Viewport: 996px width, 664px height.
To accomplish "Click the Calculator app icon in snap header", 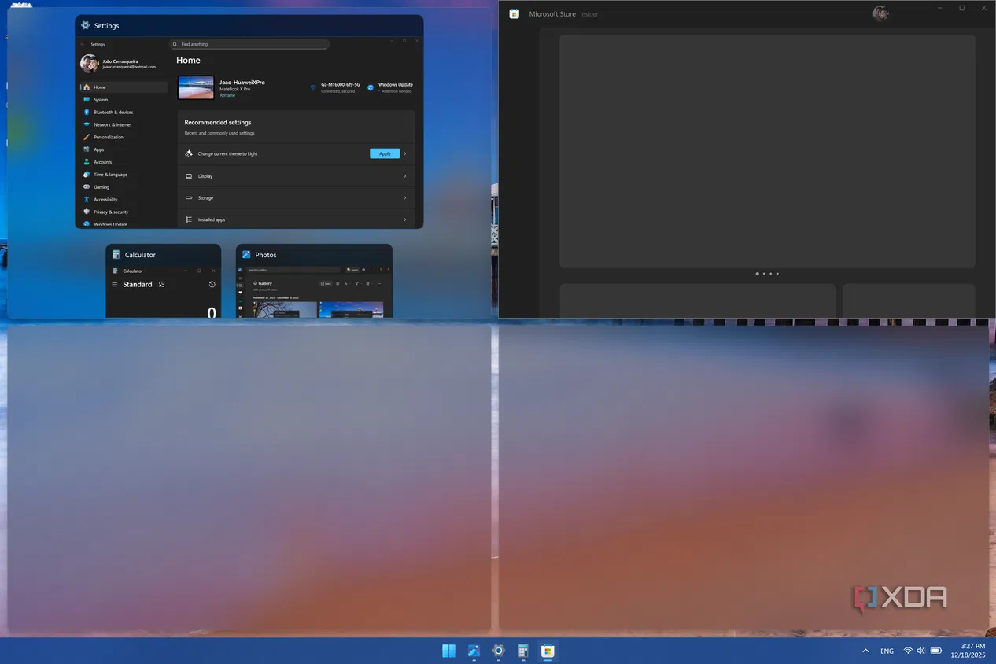I will tap(116, 255).
